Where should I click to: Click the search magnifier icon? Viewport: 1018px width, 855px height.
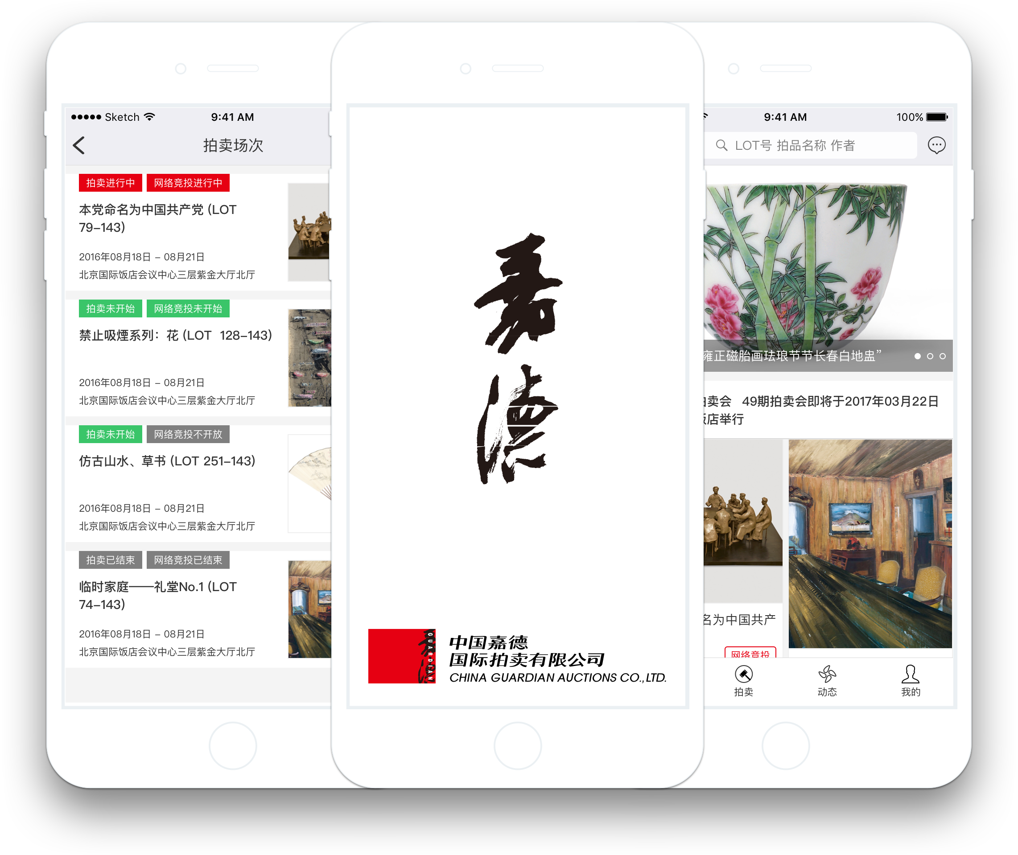[721, 145]
